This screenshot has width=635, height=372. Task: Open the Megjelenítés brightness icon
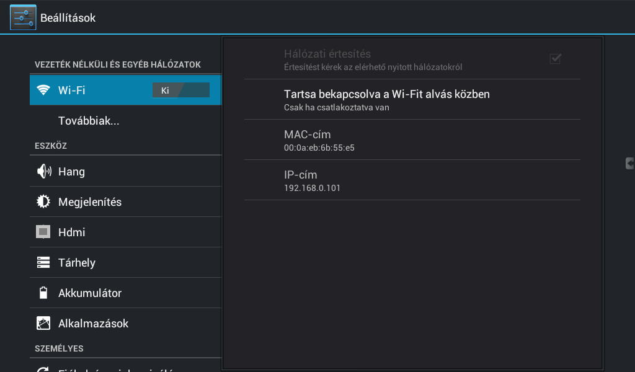click(43, 201)
